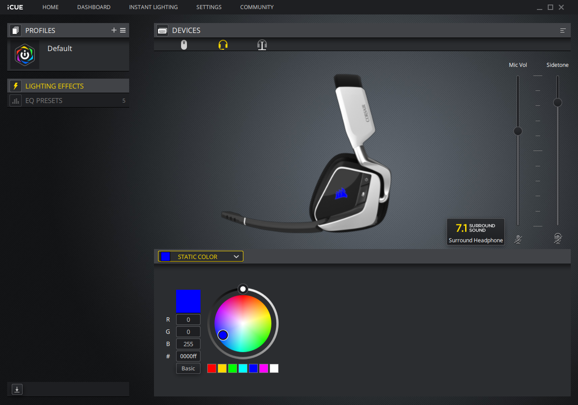Click the import download icon at bottom
This screenshot has width=578, height=405.
coord(17,389)
